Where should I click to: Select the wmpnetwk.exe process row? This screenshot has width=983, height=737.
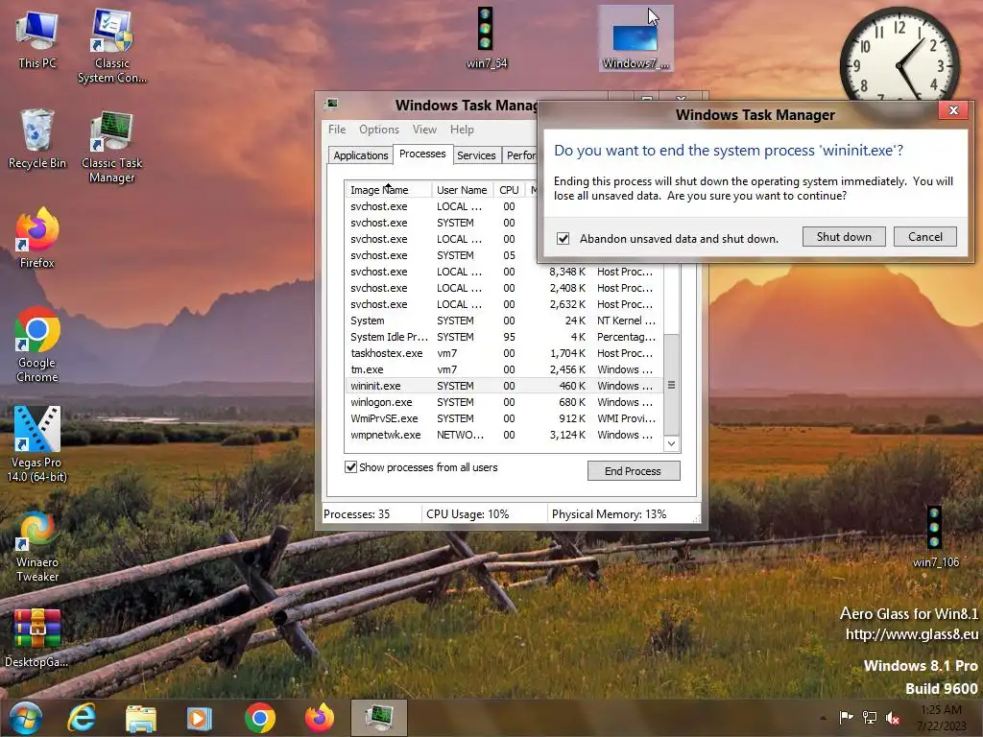(x=503, y=435)
